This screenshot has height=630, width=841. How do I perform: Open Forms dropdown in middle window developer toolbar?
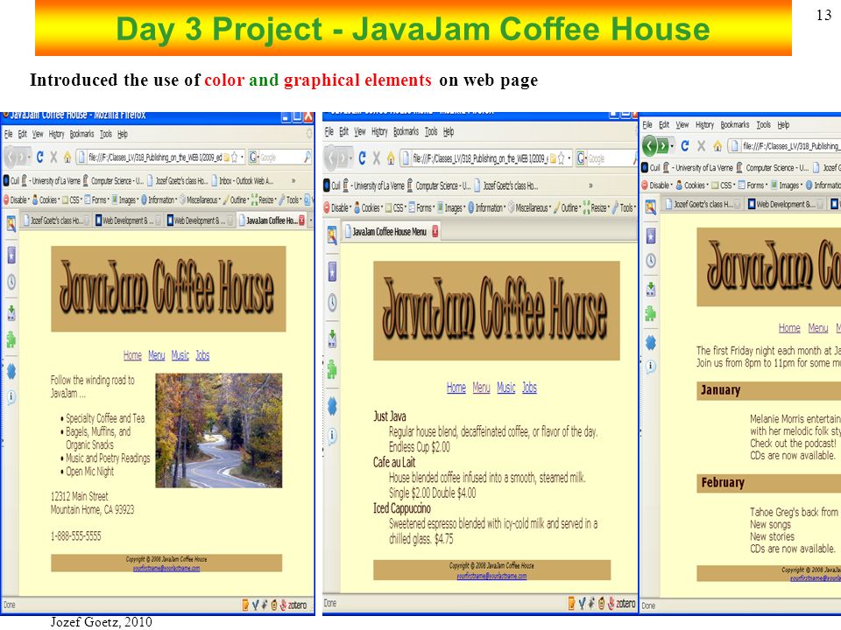pos(421,207)
